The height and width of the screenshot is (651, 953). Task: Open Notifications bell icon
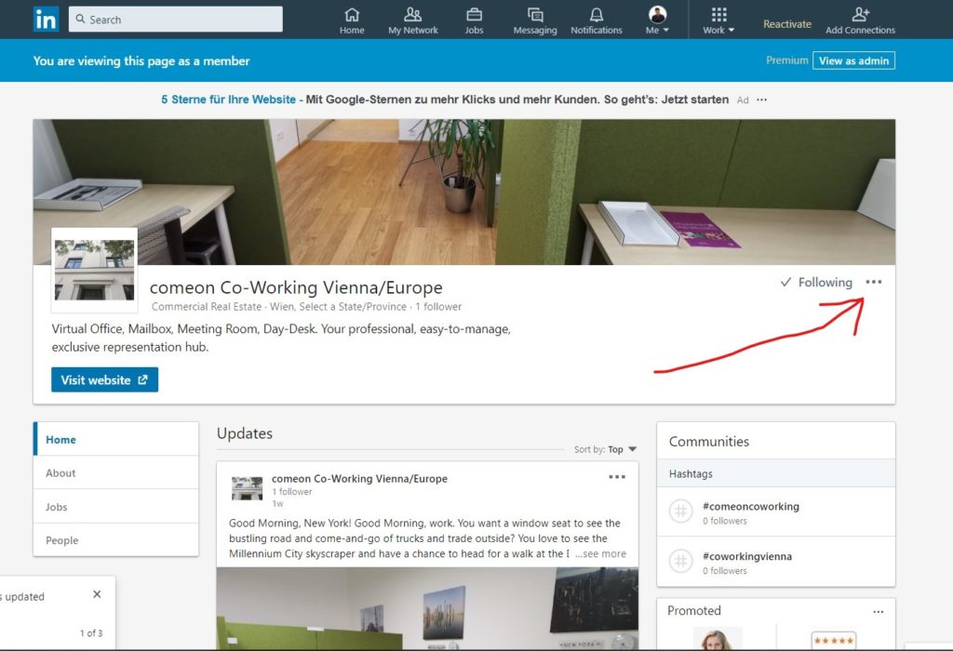(x=597, y=15)
